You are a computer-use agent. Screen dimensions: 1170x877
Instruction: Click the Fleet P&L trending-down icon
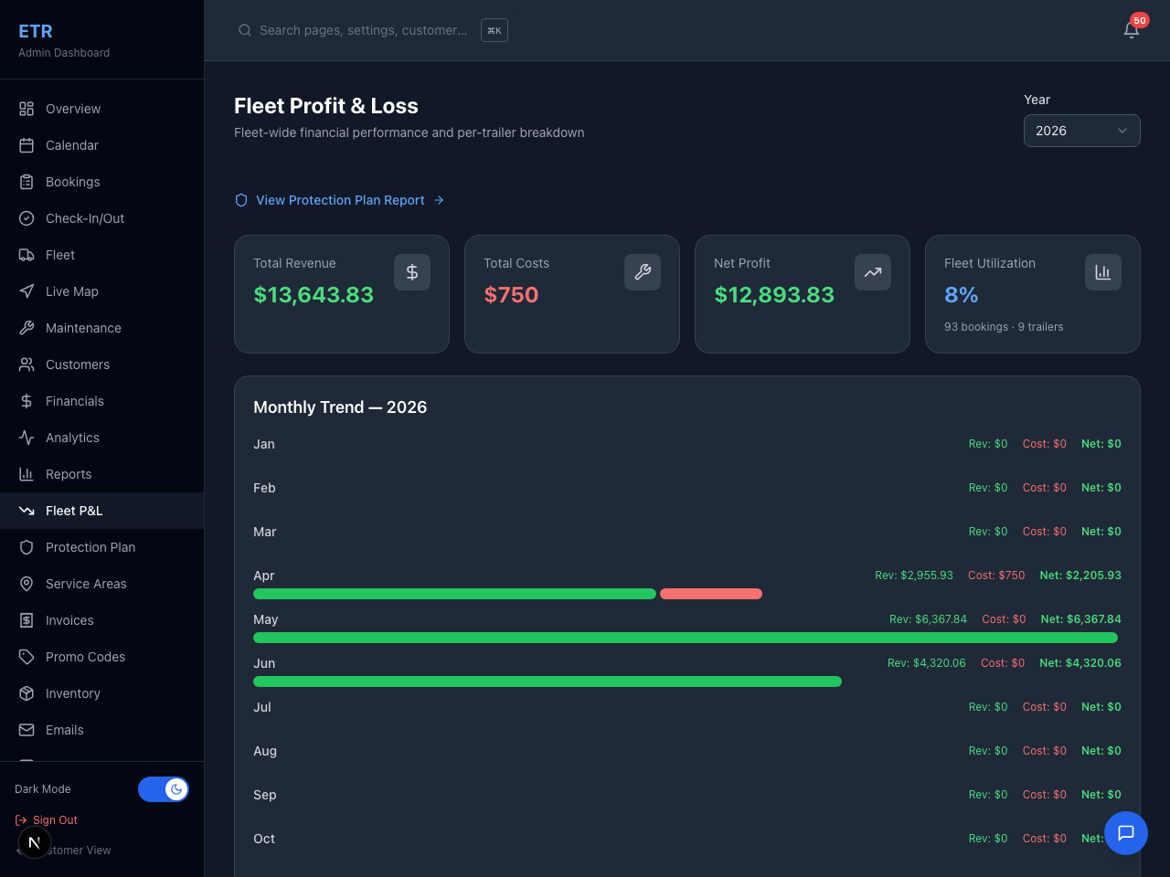click(x=27, y=511)
